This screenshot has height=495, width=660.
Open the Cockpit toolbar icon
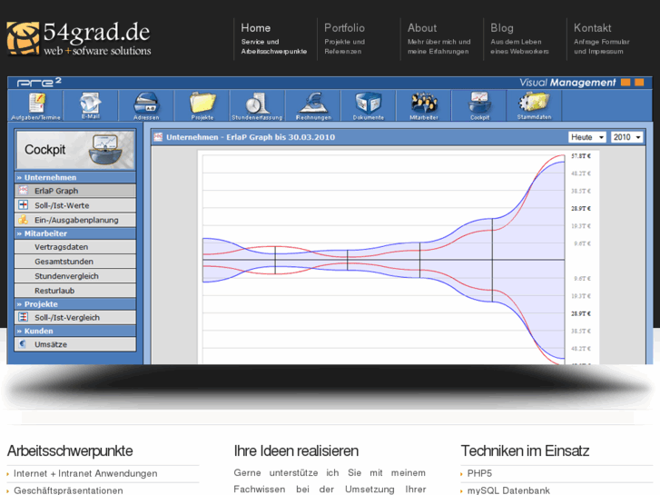[x=479, y=105]
